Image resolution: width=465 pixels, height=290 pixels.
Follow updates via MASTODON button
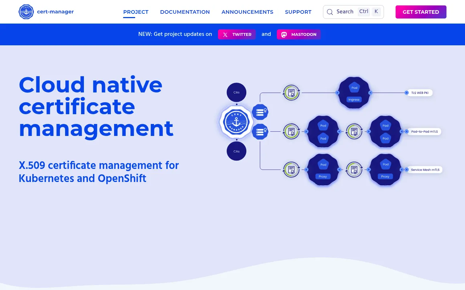(299, 34)
